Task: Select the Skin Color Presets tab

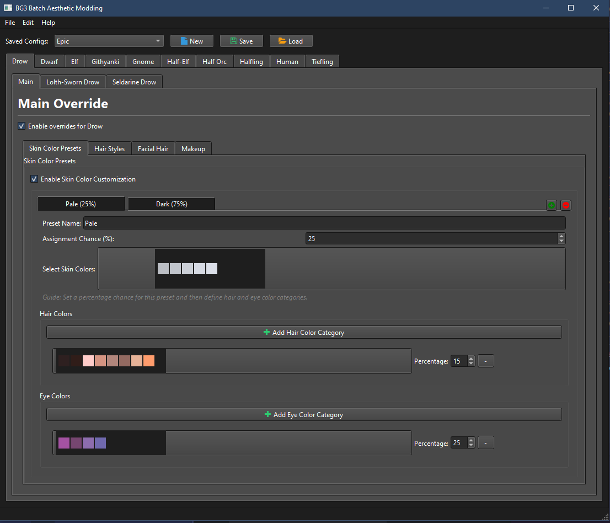Action: point(55,148)
